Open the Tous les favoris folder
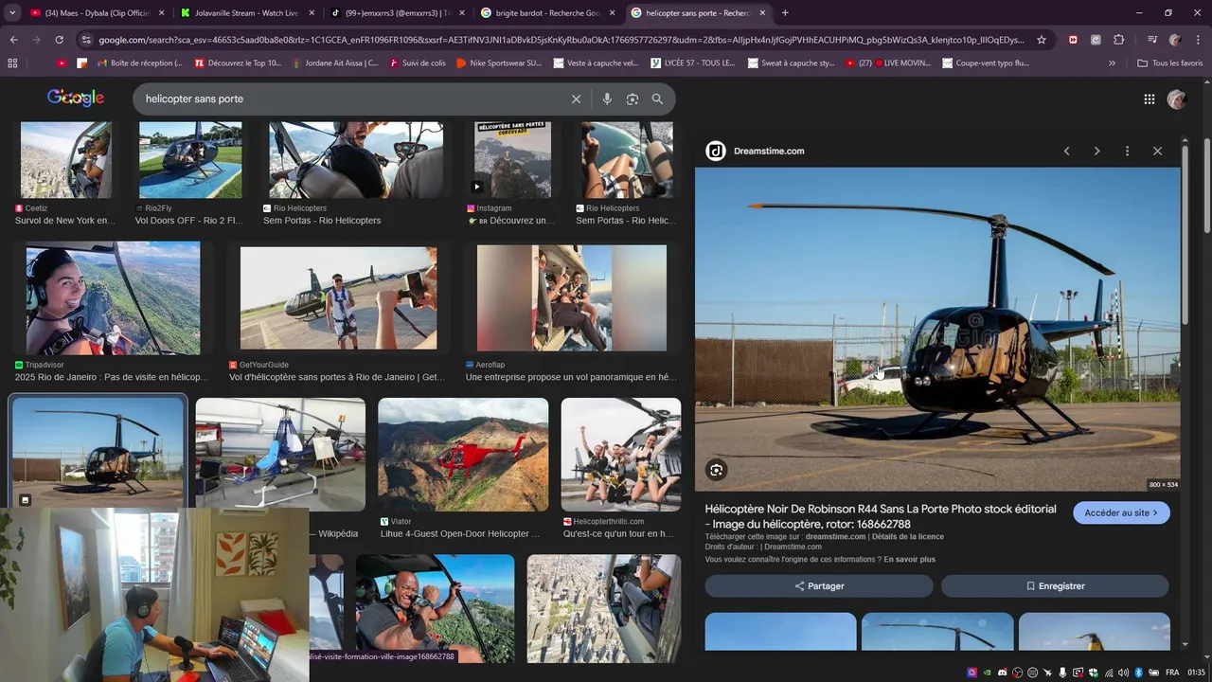 [x=1170, y=63]
